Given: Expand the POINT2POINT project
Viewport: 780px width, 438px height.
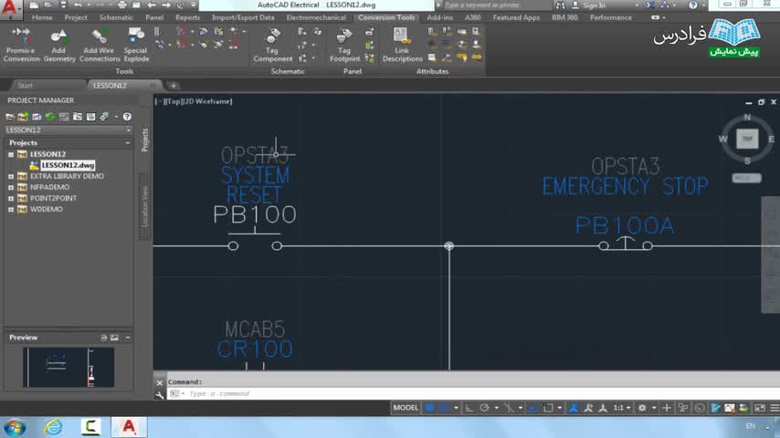Looking at the screenshot, I should coord(11,198).
